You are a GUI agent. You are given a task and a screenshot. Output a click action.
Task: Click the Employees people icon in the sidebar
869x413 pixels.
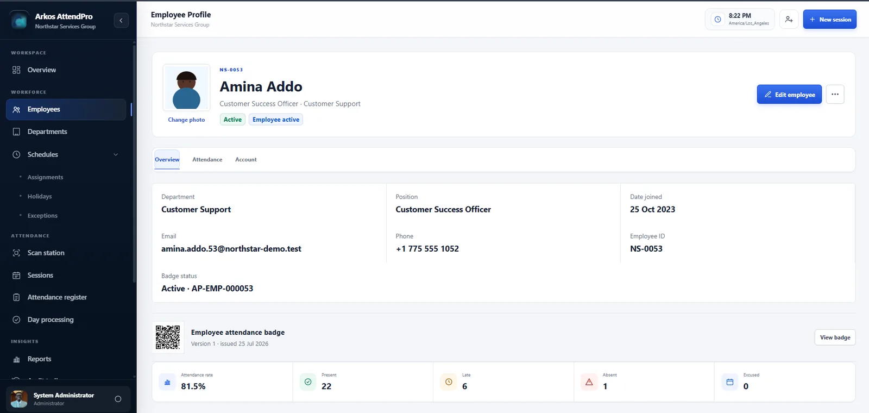[x=16, y=109]
